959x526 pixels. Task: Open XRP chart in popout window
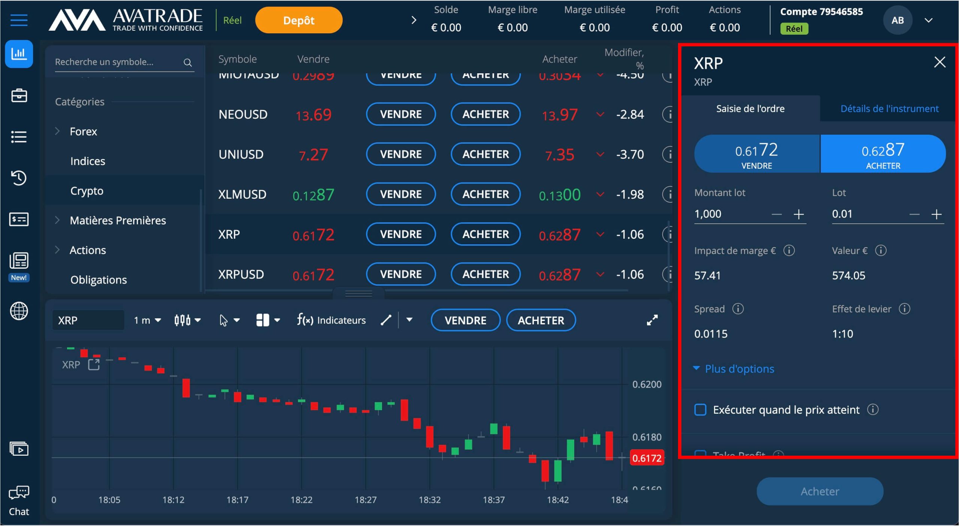pos(94,364)
